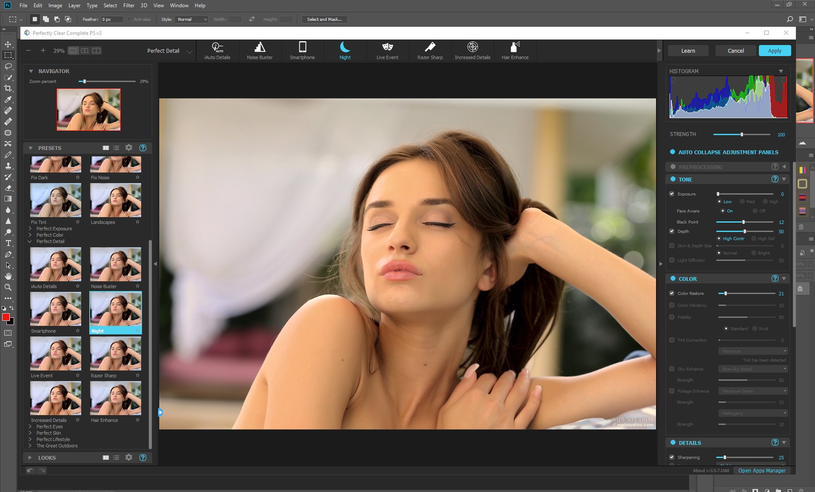The height and width of the screenshot is (492, 815).
Task: Click the undo arrow at bottom left
Action: point(30,470)
